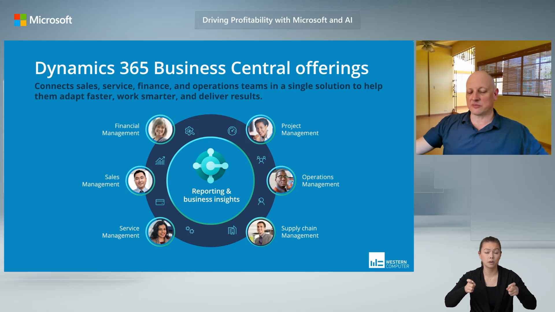Select the Financial Management photo thumbnail

point(160,129)
